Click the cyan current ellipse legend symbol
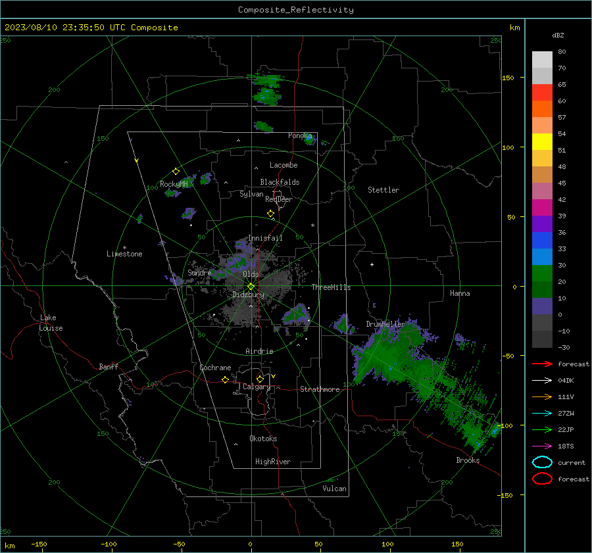 (x=542, y=462)
